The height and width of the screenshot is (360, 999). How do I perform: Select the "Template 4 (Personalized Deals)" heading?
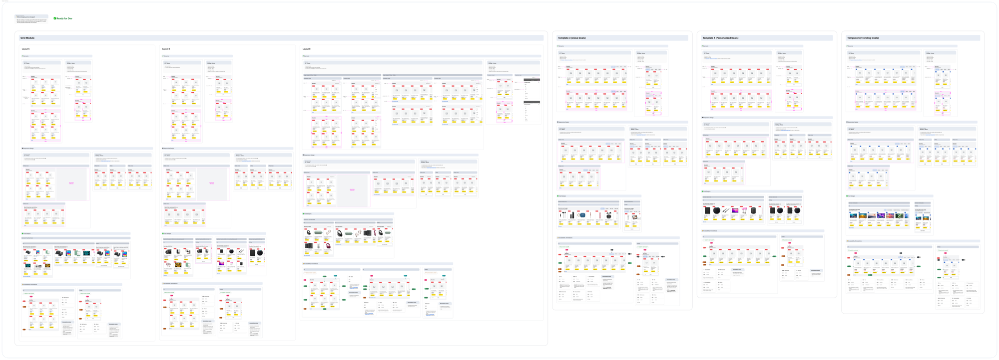(720, 38)
